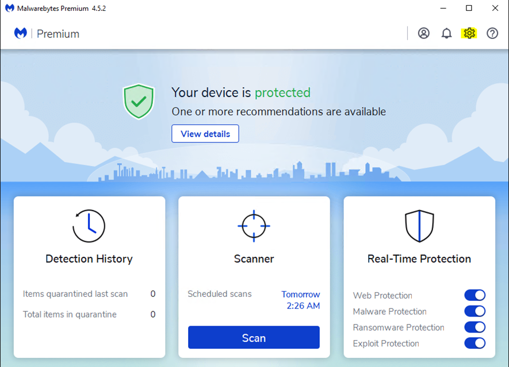
Task: Click the Real-Time Protection shield icon
Action: click(x=419, y=226)
